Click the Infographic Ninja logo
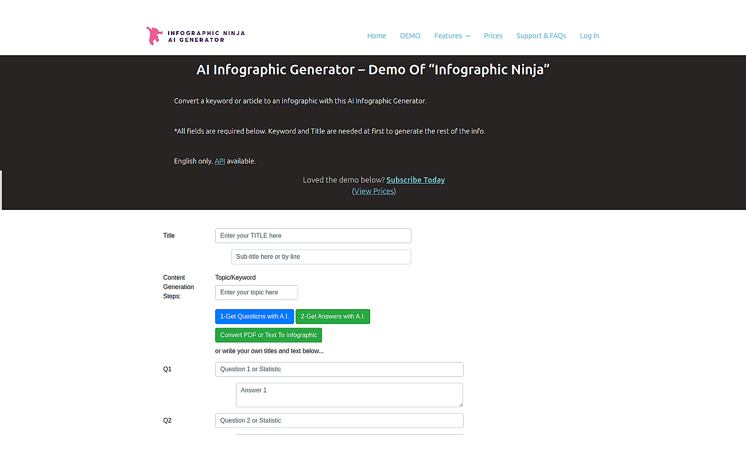This screenshot has width=746, height=452. (196, 36)
